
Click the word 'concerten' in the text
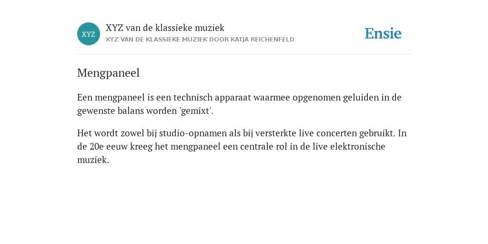[x=337, y=133]
